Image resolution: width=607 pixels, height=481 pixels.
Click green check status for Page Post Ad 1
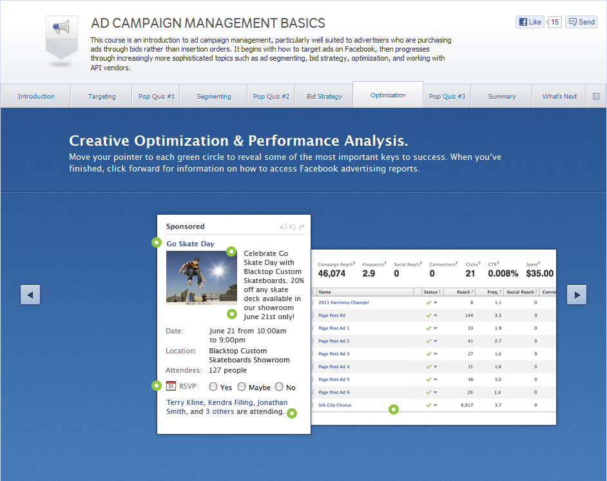(429, 328)
